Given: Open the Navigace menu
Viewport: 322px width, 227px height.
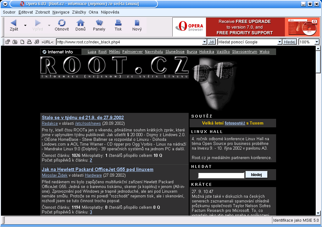Looking at the screenshot, I should click(61, 12).
